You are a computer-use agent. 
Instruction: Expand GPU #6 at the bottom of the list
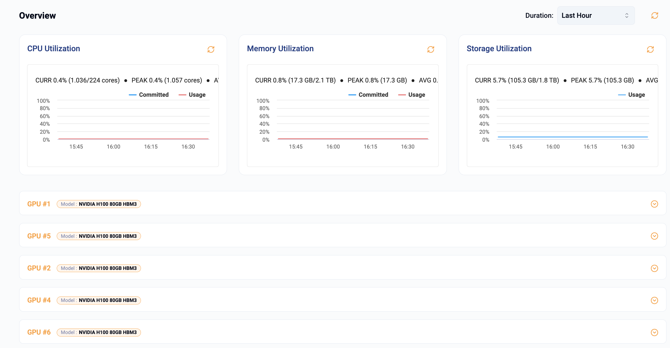[x=655, y=332]
